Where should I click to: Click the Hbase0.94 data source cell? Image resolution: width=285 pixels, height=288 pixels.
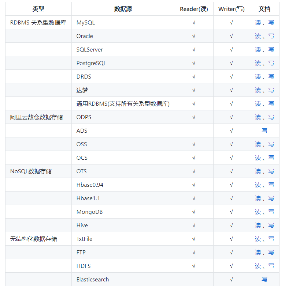(x=123, y=185)
